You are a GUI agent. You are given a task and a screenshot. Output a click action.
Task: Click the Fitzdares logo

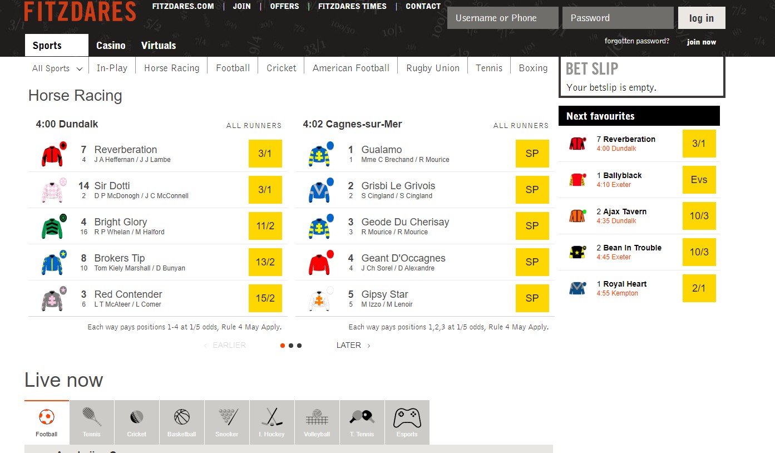point(80,11)
